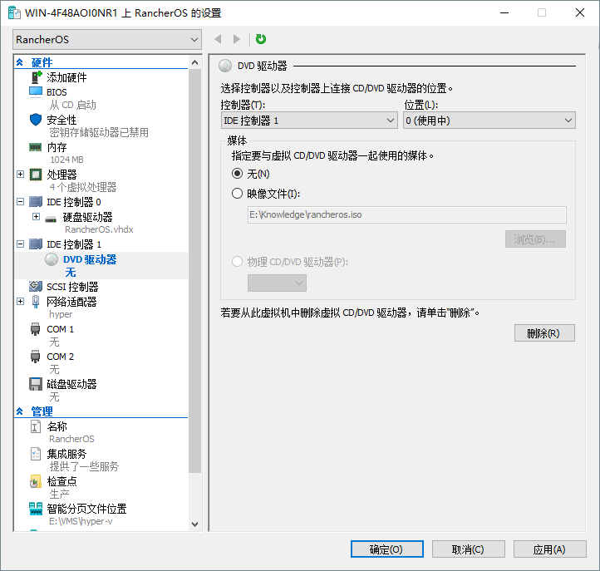600x571 pixels.
Task: Open the physical CD/DVD drive dropdown
Action: (277, 283)
